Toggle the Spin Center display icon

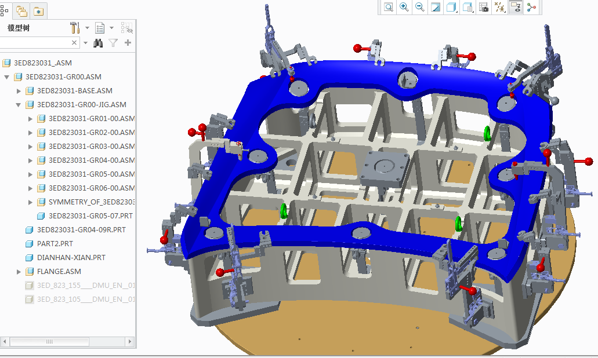click(531, 7)
